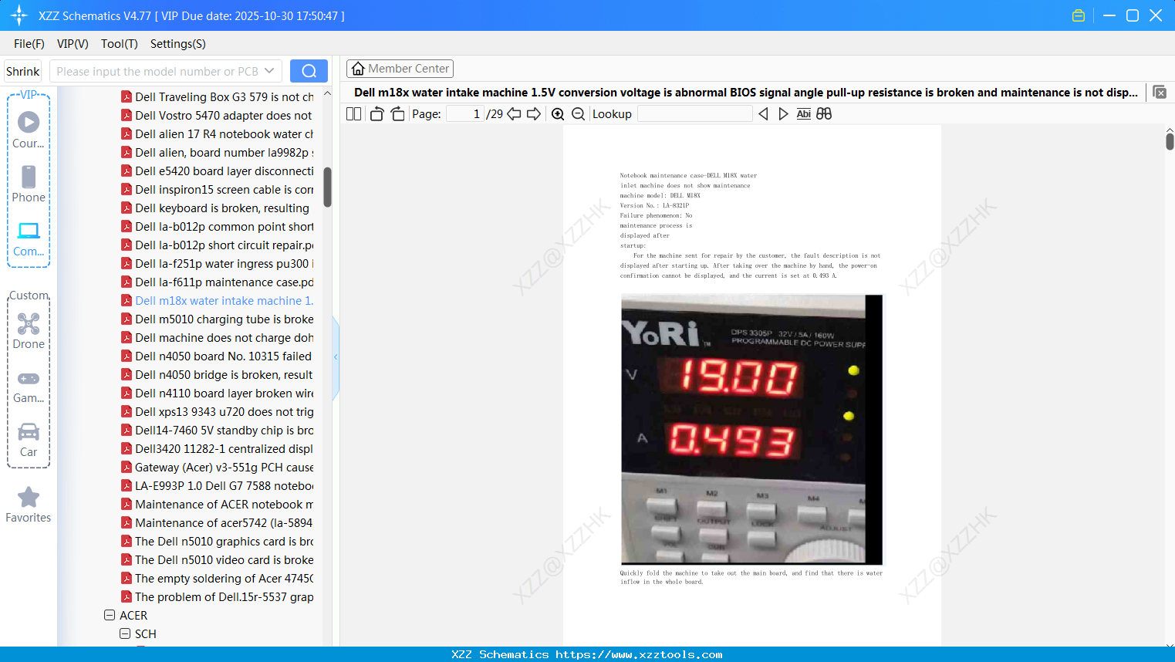This screenshot has width=1175, height=662.
Task: Open the File(F) menu
Action: coord(29,44)
